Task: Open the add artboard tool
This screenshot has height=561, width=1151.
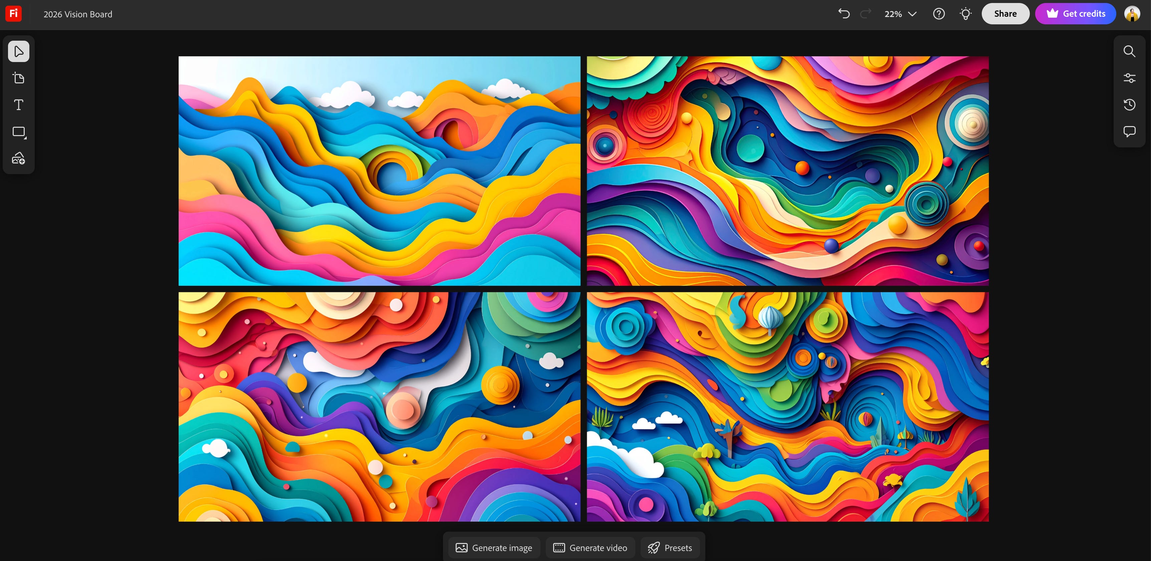Action: coord(18,78)
